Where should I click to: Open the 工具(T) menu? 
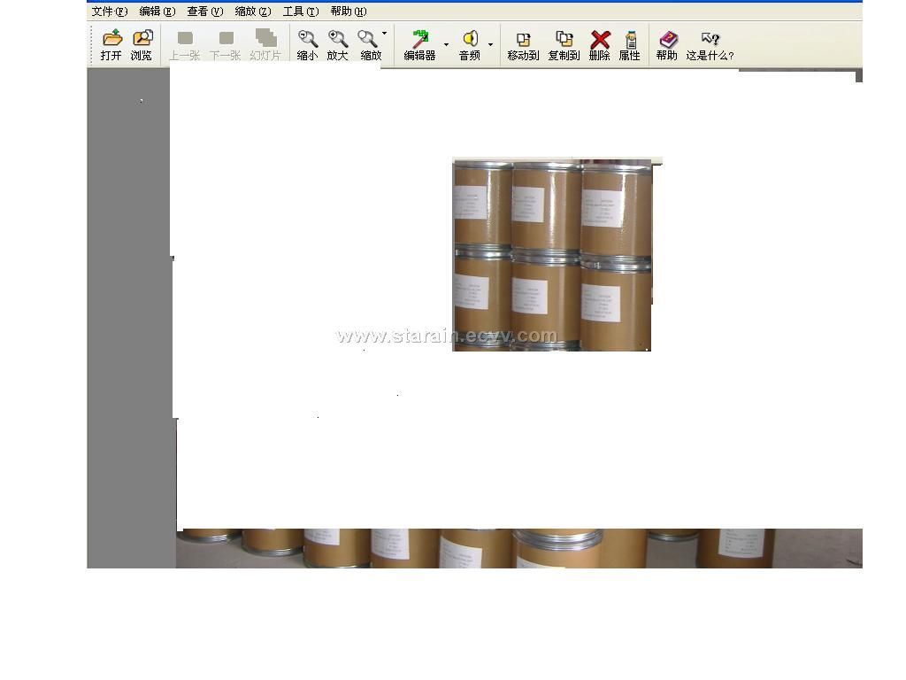pos(300,12)
